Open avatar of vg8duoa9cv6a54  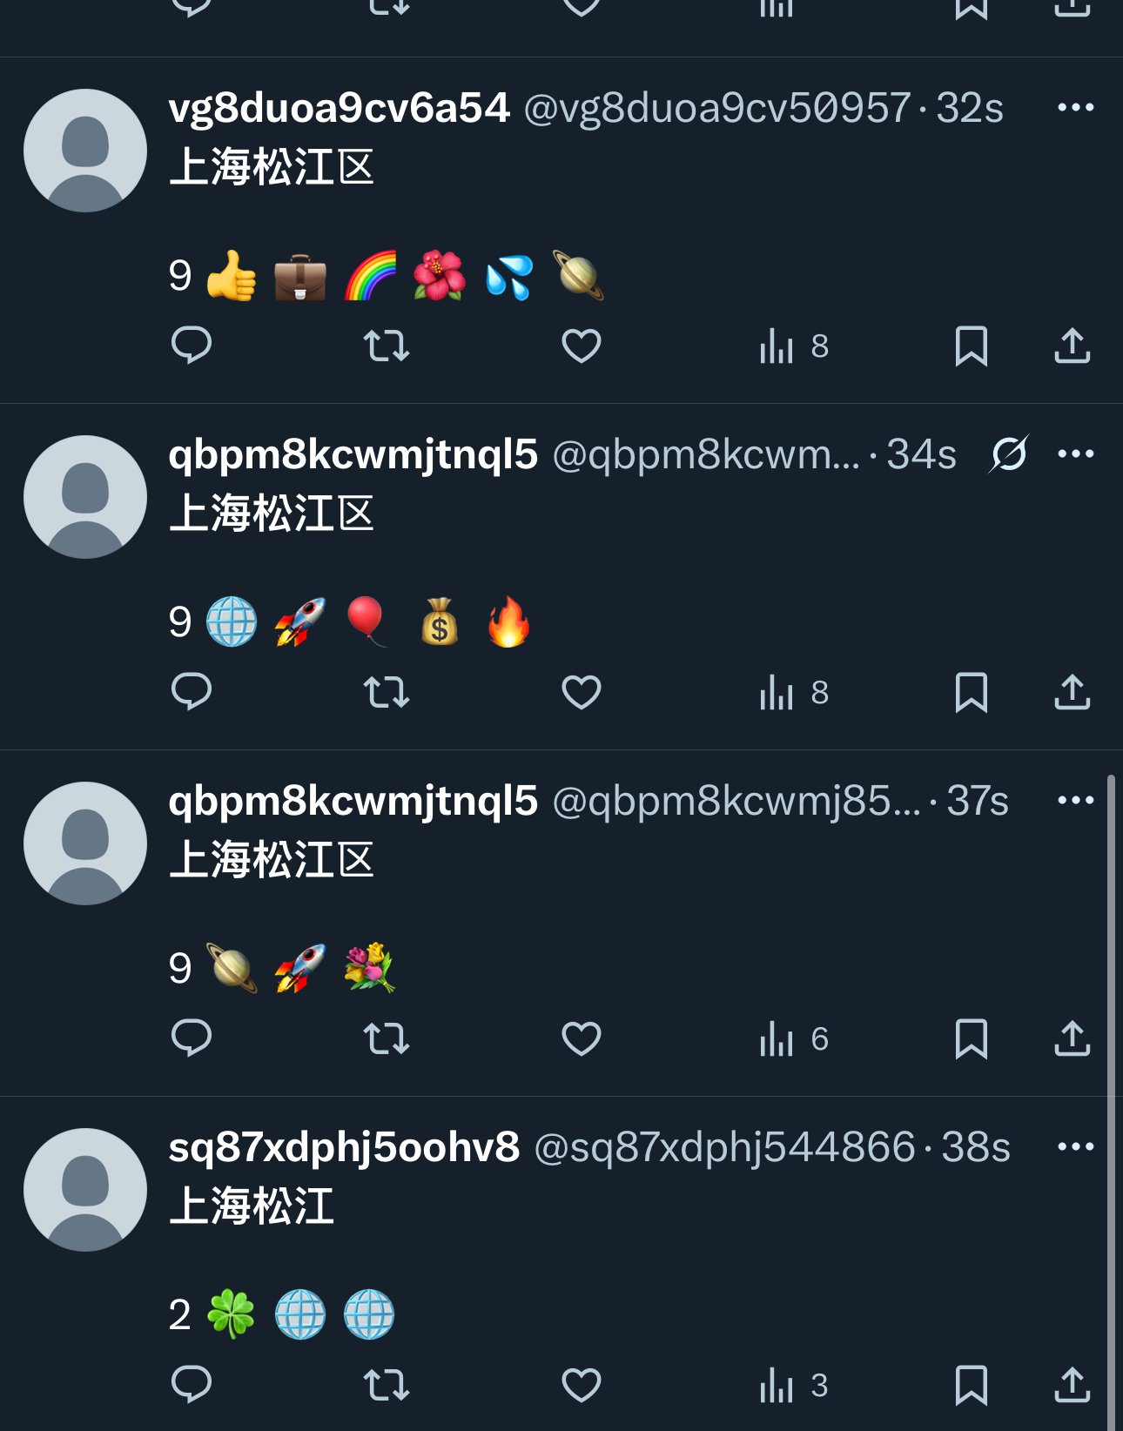[x=85, y=151]
